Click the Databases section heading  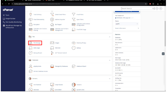coord(35,60)
